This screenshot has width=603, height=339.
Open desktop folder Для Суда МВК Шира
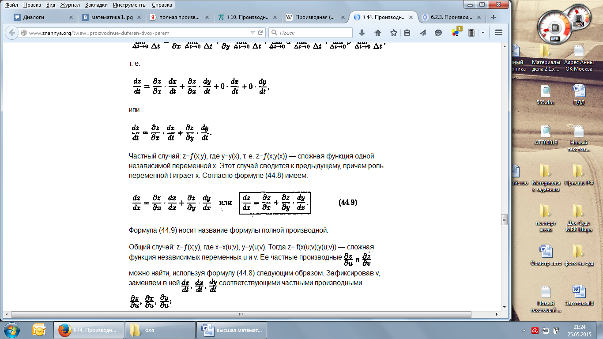579,218
